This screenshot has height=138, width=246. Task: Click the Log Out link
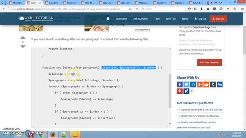201,19
